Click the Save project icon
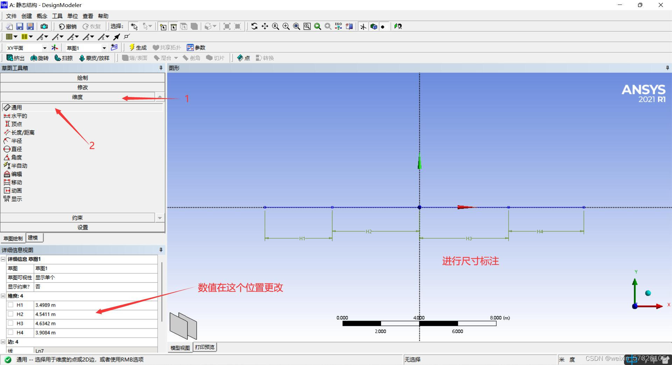 tap(20, 26)
